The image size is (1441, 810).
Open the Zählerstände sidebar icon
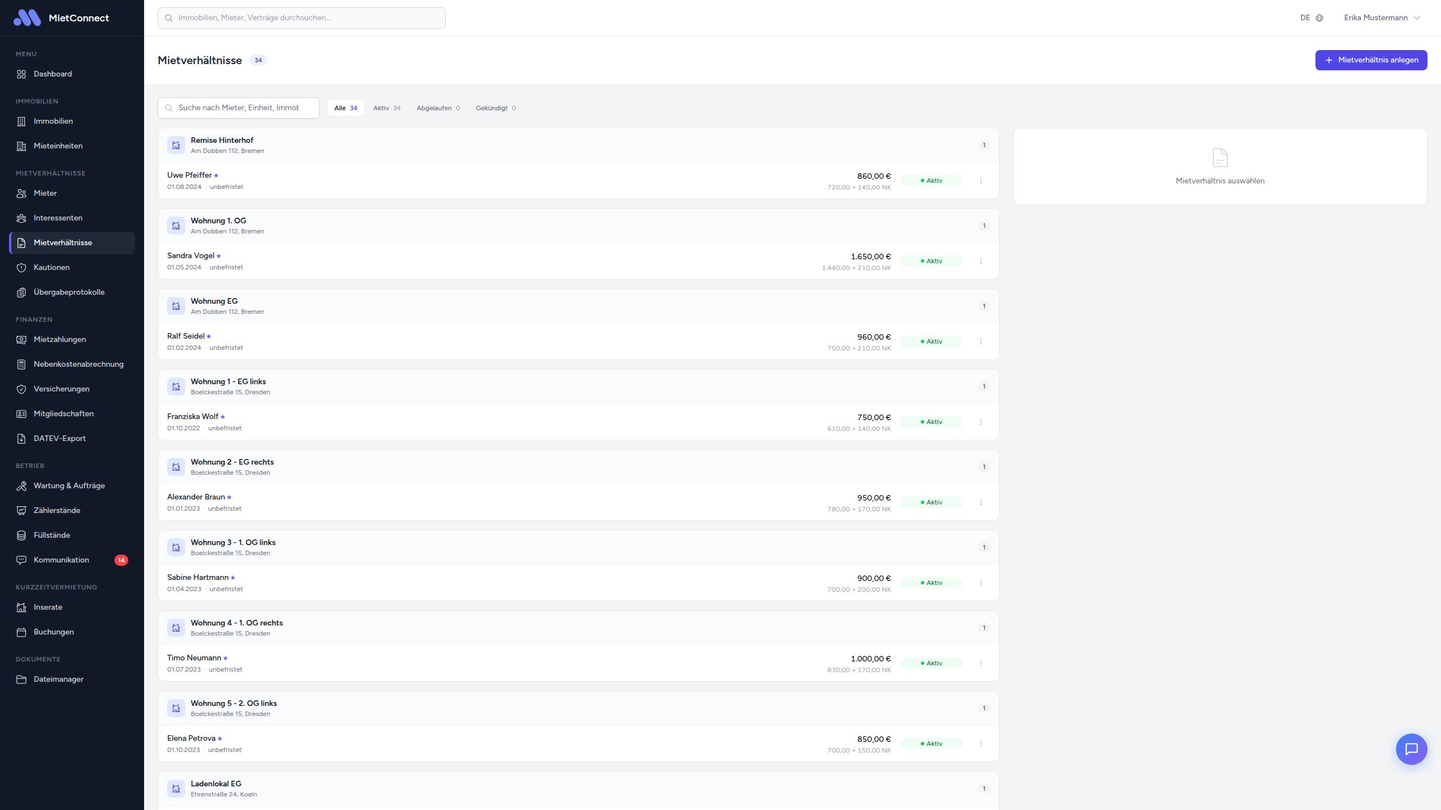[21, 510]
